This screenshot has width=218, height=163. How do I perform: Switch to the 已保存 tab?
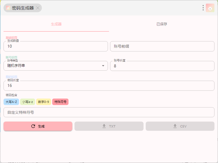tap(162, 24)
